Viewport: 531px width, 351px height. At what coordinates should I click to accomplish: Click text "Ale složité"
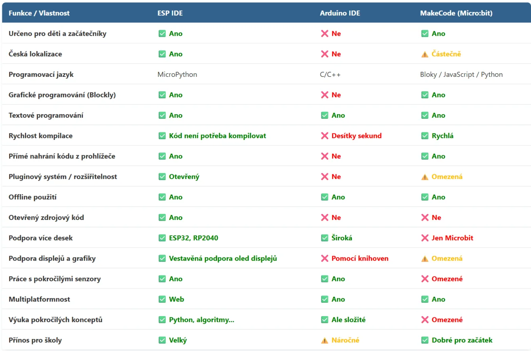tap(349, 320)
